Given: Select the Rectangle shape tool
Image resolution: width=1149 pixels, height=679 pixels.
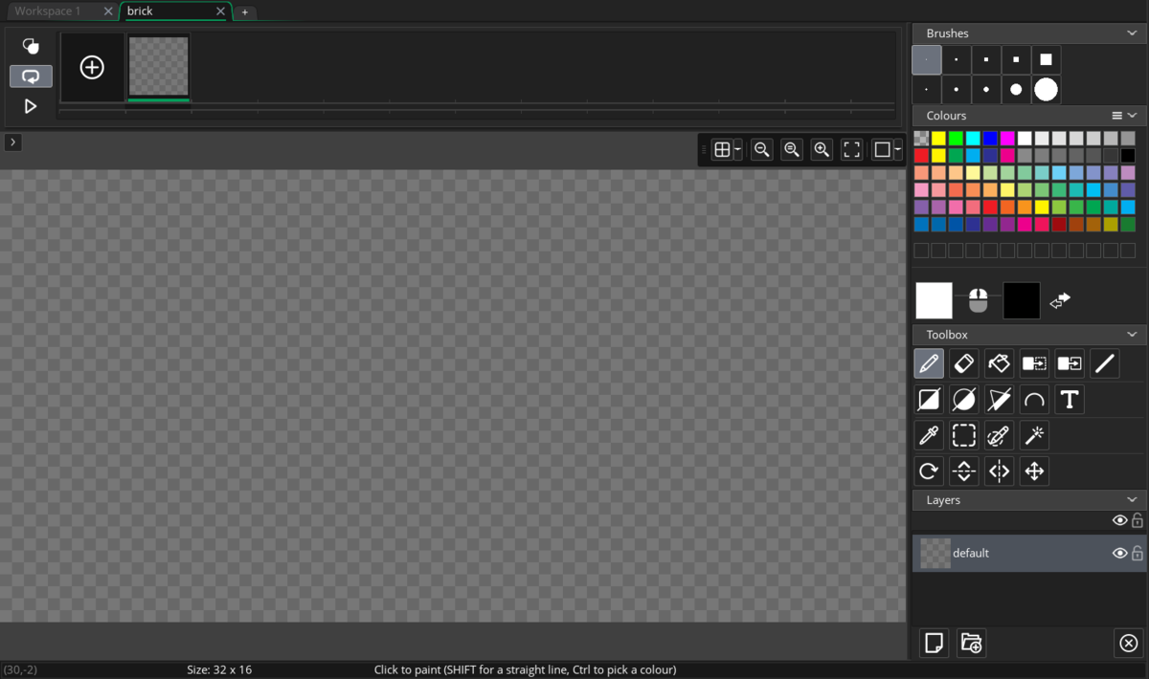Looking at the screenshot, I should pos(929,400).
